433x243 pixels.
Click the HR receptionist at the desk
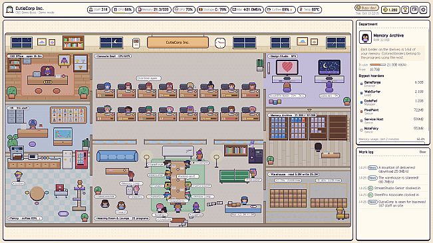click(33, 124)
